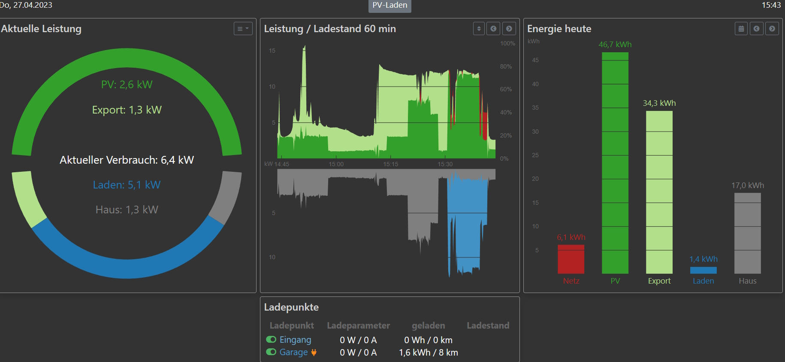Toggle the Eingang charge point switch

tap(271, 339)
